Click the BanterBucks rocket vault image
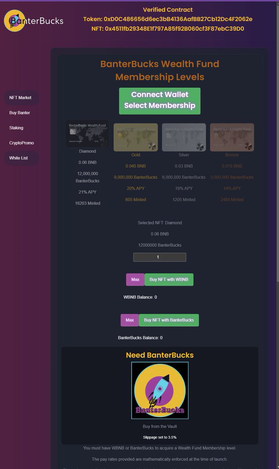The width and height of the screenshot is (279, 469). click(160, 390)
